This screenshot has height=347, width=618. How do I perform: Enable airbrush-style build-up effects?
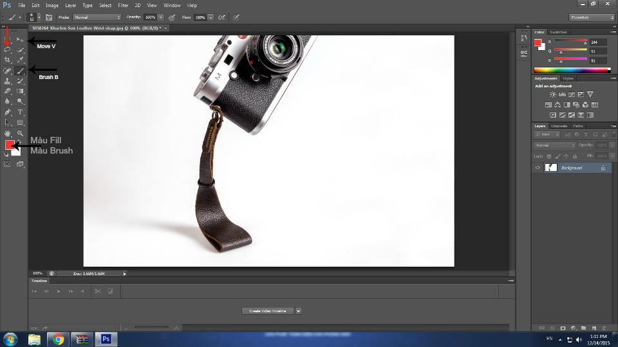222,17
